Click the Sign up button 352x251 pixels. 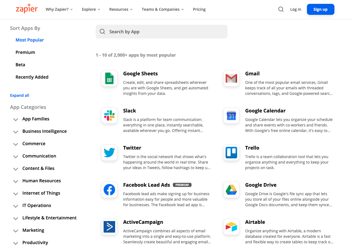321,9
